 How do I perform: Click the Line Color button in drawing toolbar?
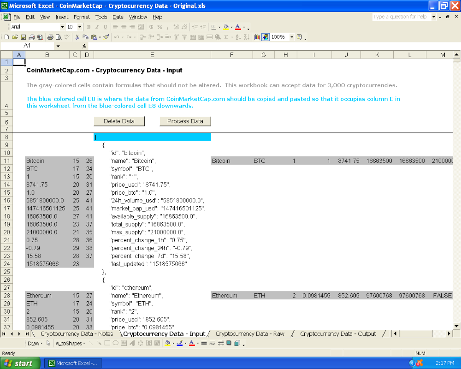pos(180,343)
